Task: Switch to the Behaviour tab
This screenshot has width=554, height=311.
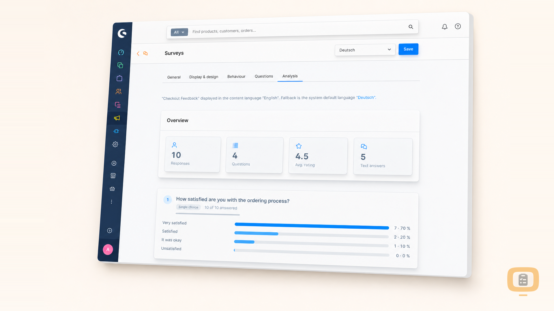Action: 236,77
